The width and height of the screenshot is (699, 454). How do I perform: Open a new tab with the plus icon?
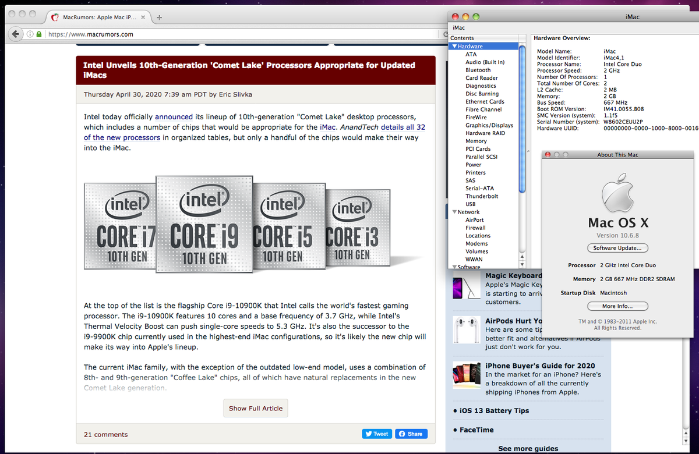click(159, 17)
